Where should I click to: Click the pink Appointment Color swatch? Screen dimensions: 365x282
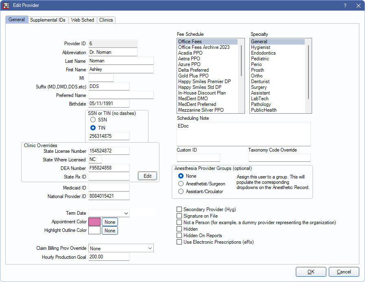[94, 222]
